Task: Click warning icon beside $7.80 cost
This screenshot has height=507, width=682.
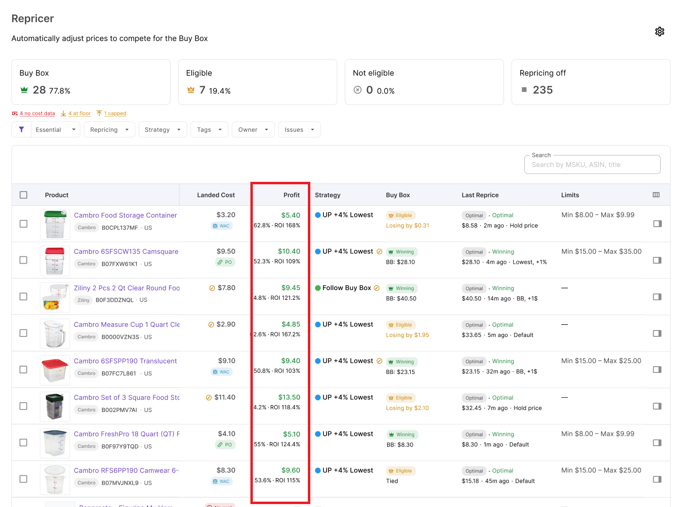Action: 212,288
